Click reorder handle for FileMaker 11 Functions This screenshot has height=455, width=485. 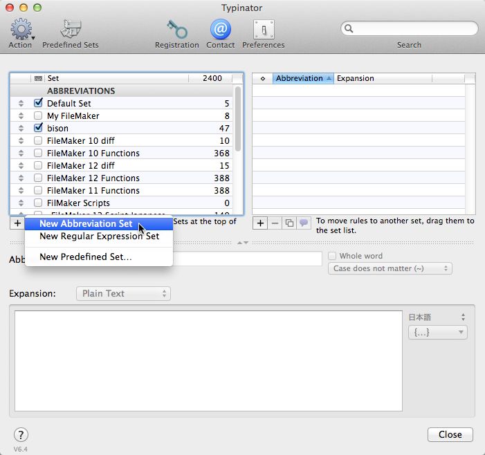[21, 190]
